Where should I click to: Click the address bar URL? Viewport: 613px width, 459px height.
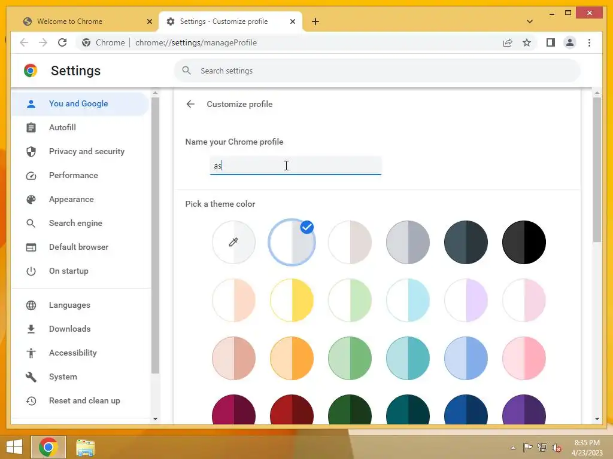tap(196, 42)
